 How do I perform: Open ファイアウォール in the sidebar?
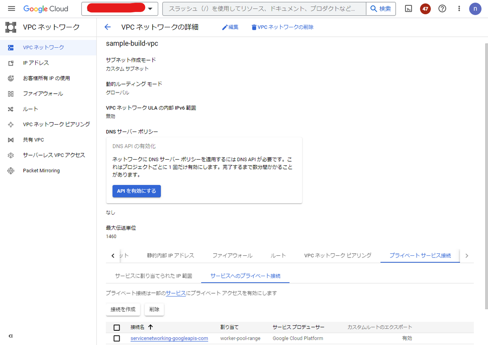tap(48, 94)
